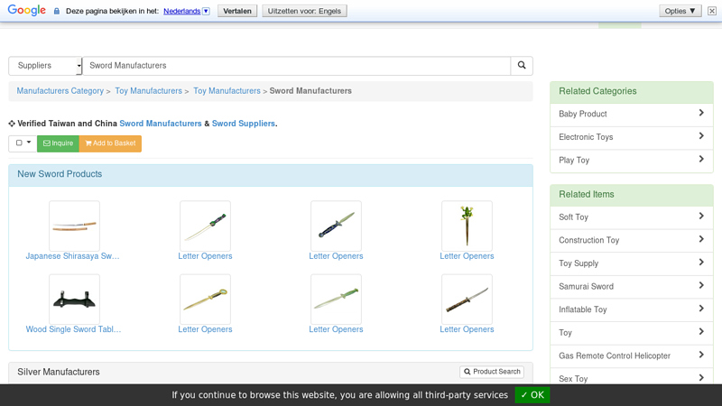Open Japanese Shirasaya sword thumbnail
Screen dimensions: 722x406
pos(74,226)
